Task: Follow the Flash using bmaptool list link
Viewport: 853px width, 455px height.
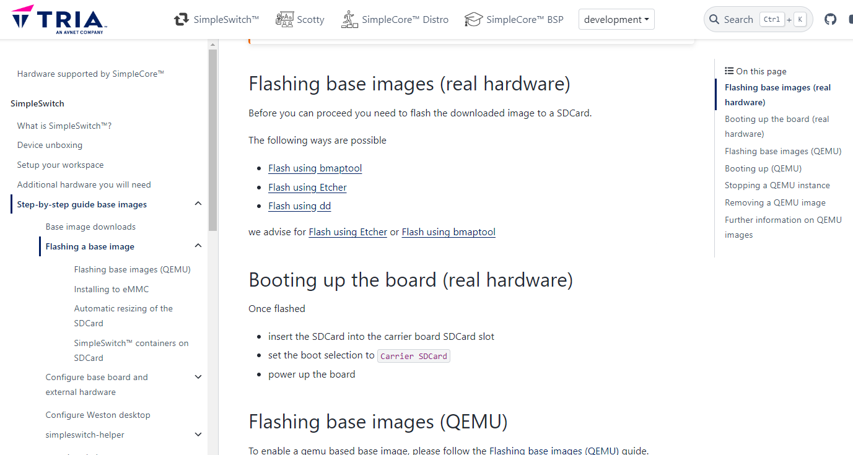Action: point(315,168)
